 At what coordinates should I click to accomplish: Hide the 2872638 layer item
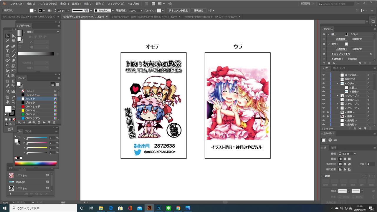click(323, 79)
